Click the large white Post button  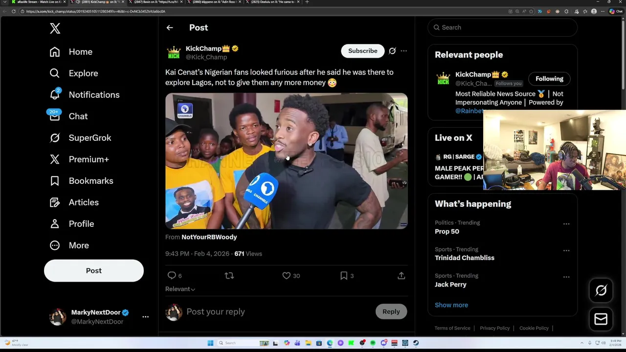click(x=94, y=271)
